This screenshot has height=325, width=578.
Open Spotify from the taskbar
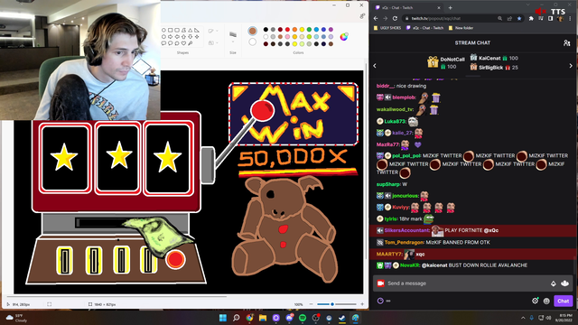point(303,318)
